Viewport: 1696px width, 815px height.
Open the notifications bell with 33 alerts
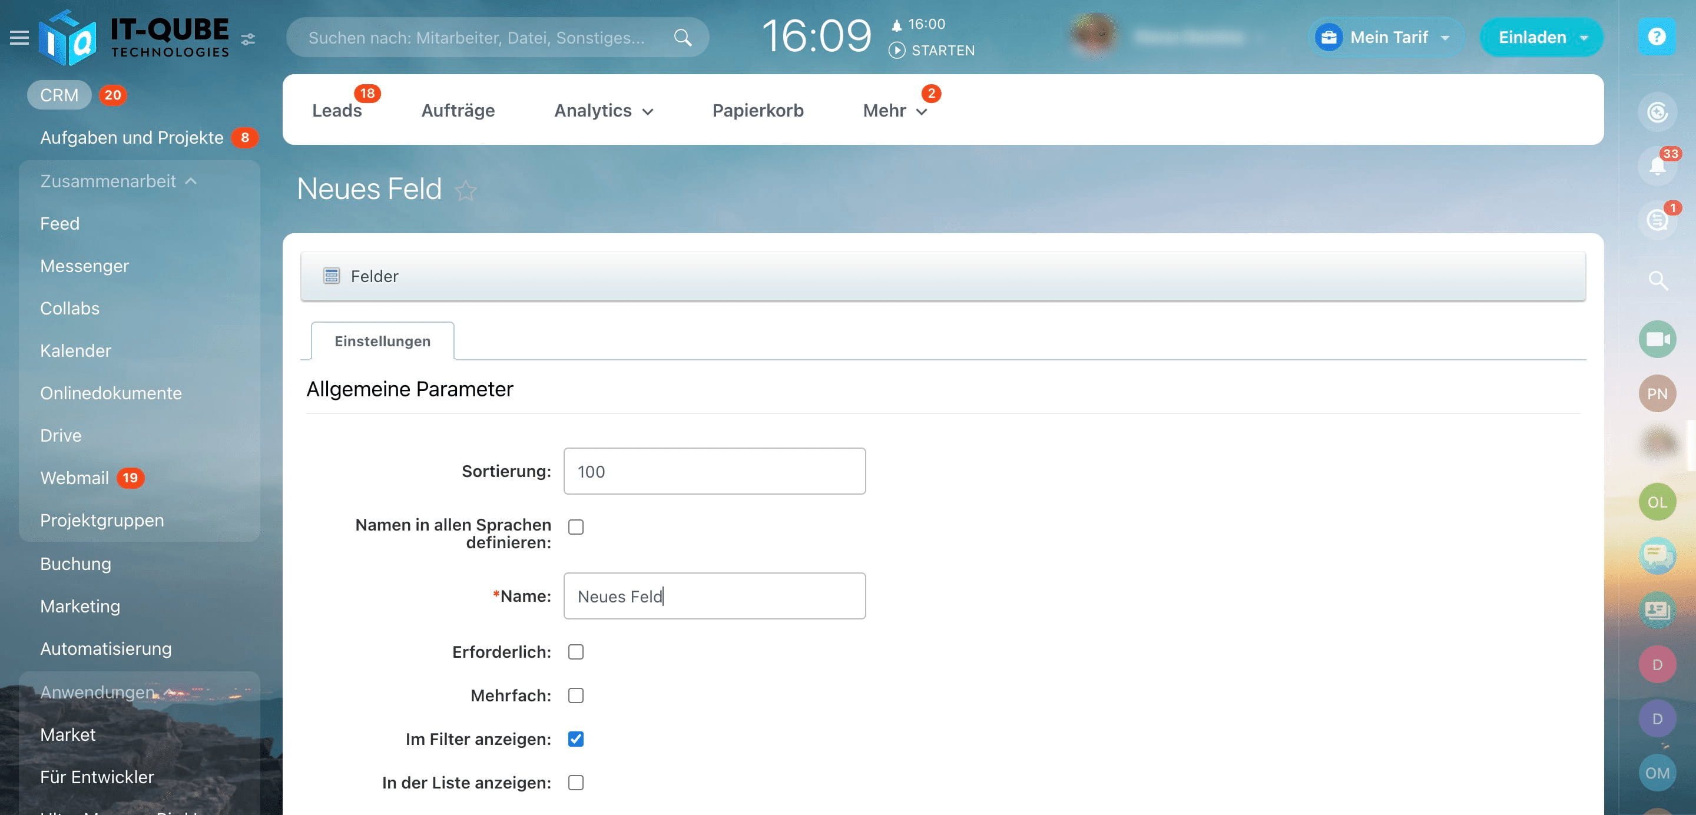pos(1657,166)
